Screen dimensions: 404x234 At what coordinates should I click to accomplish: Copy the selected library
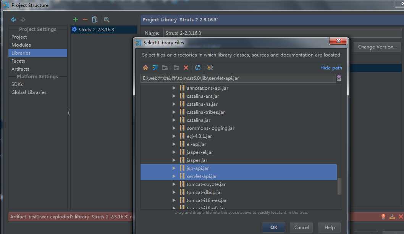(x=95, y=19)
